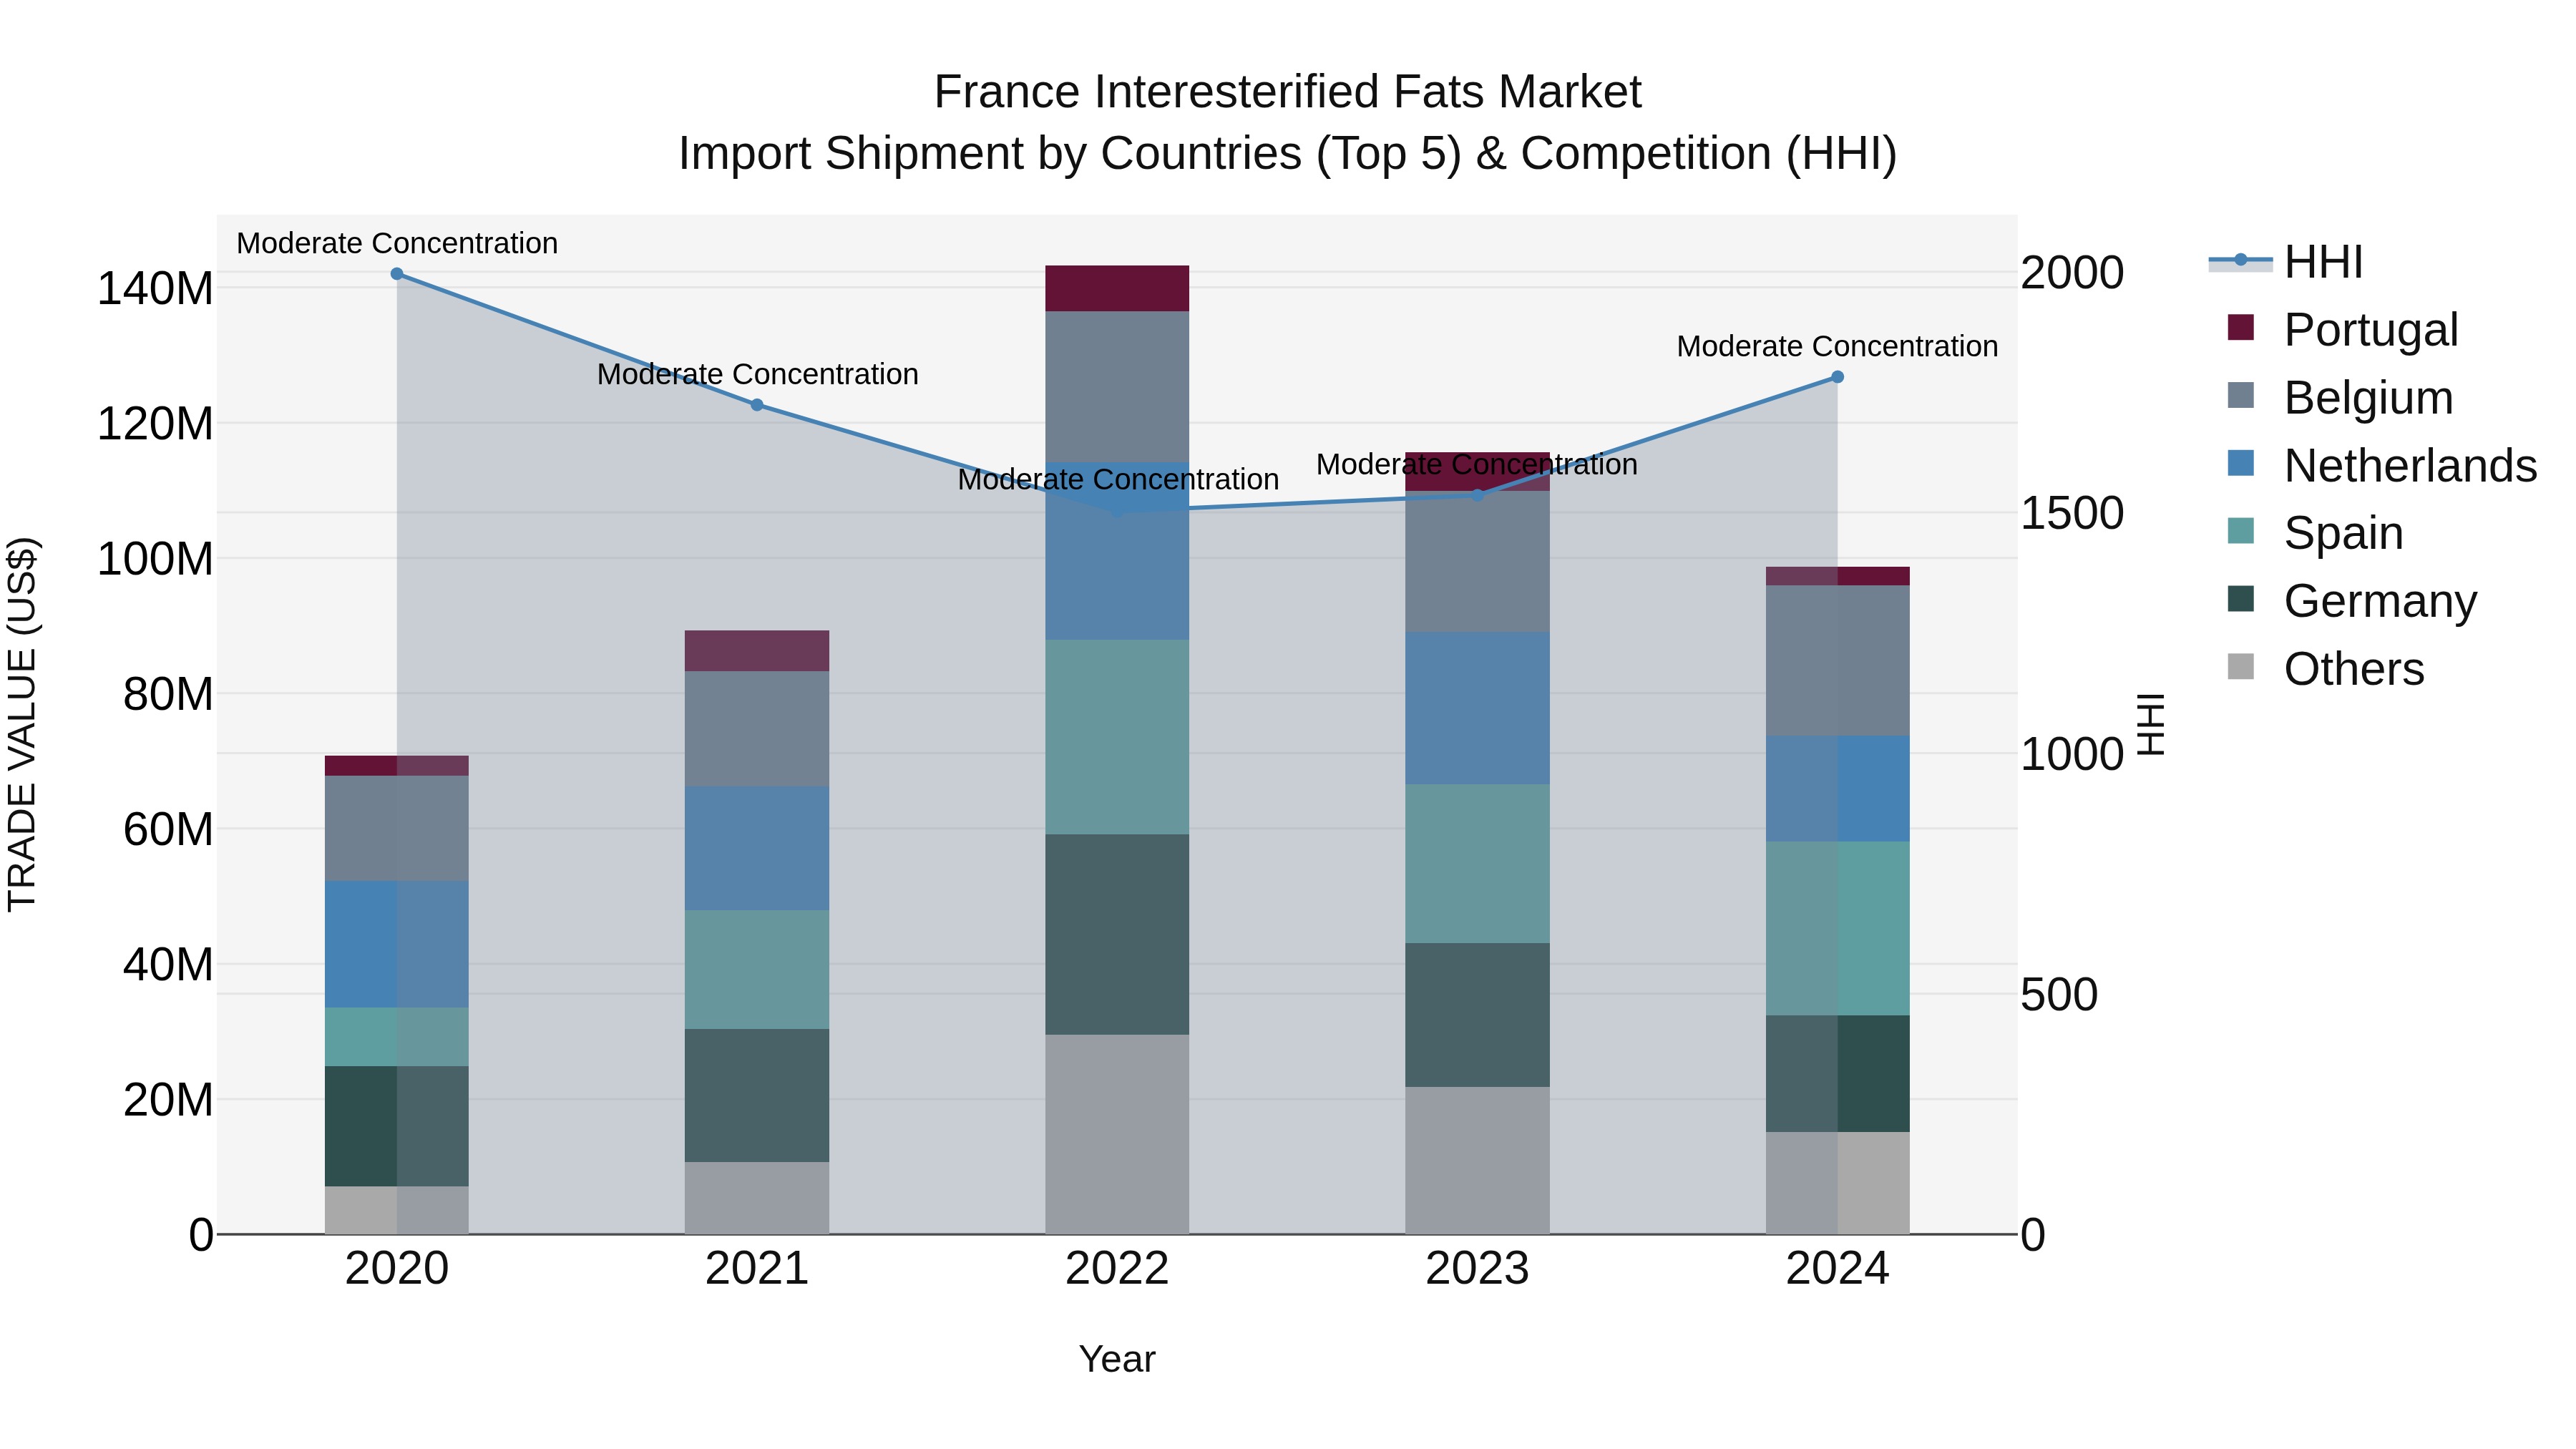Click the 2000 HHI axis tick label
This screenshot has width=2576, height=1449.
click(2072, 273)
